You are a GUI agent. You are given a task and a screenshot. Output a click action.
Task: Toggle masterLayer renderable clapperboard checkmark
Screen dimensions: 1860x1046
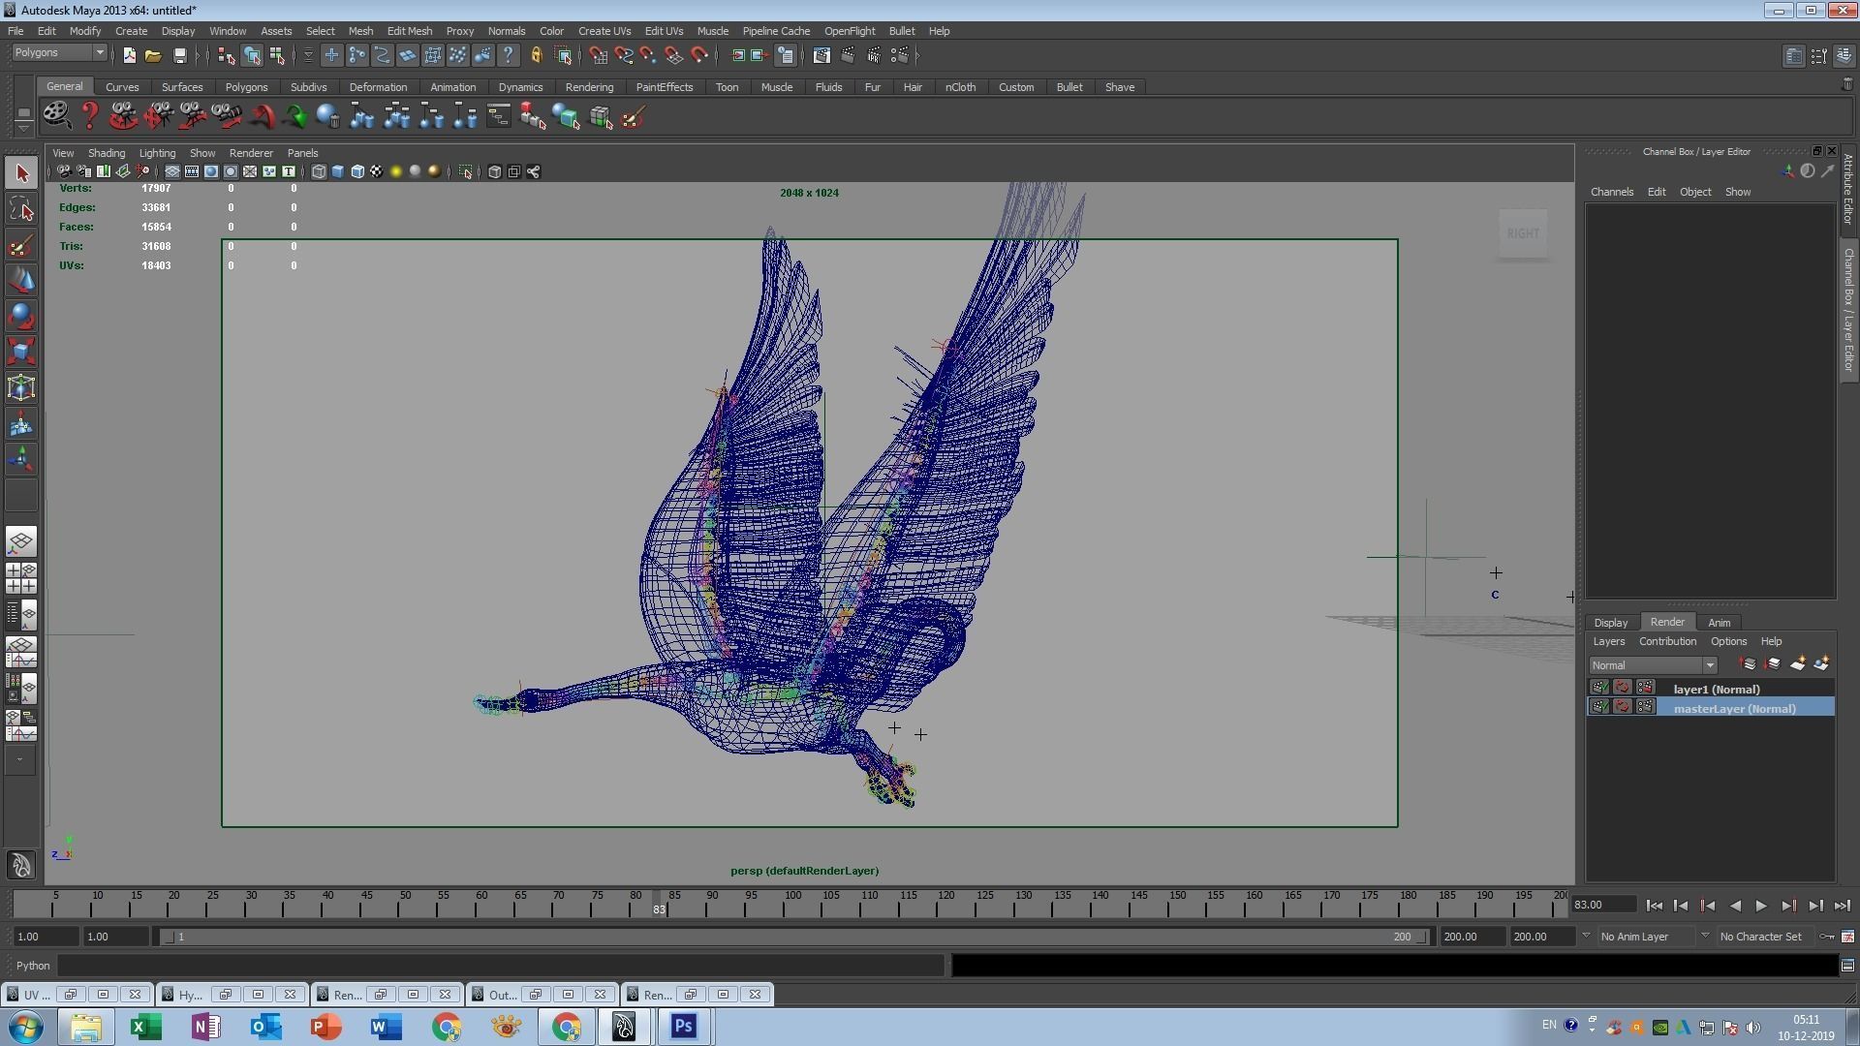click(1599, 707)
